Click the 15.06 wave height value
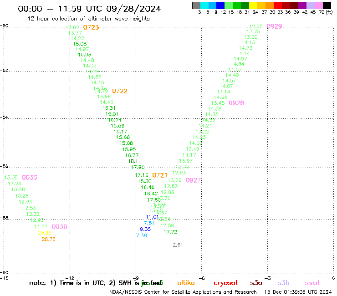 coord(80,44)
